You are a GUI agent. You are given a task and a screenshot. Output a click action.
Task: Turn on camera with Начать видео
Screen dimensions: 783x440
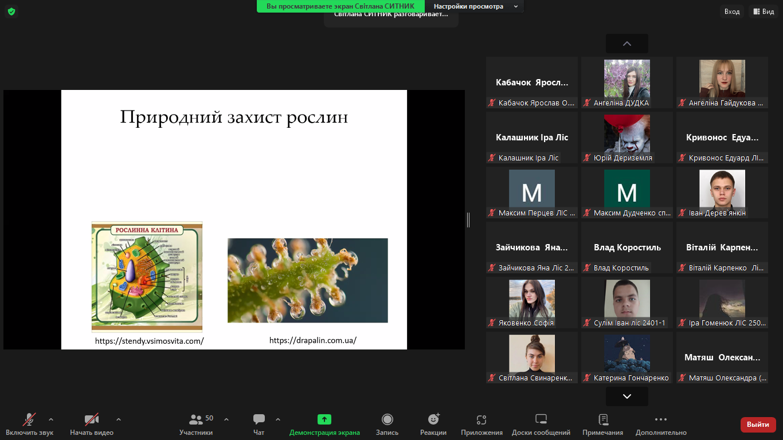coord(92,420)
